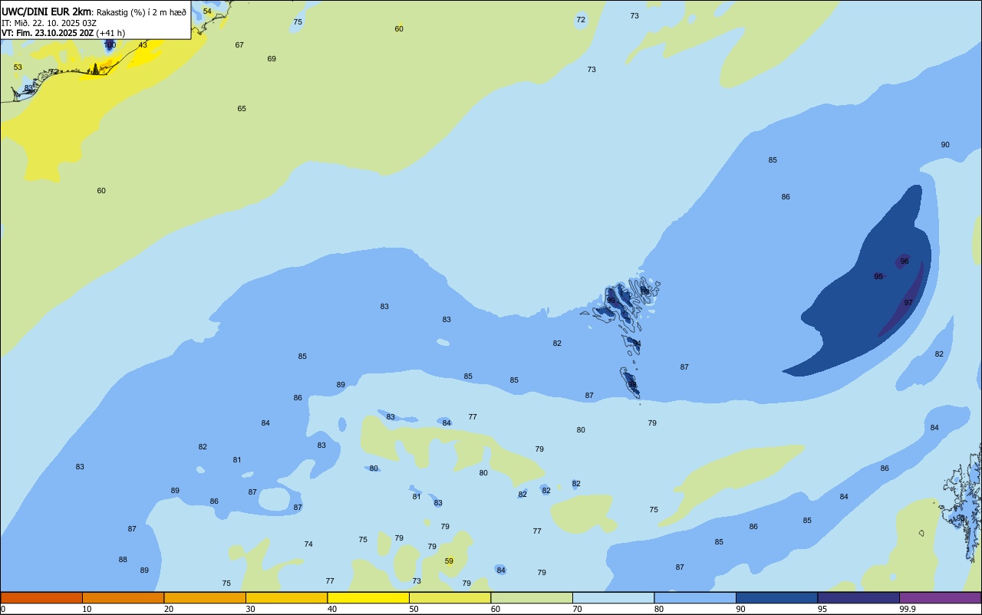Click the bright yellow 40–50 legend swatch

(368, 597)
